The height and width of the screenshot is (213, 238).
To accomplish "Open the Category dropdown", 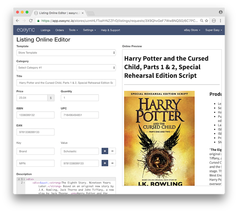I will [66, 68].
